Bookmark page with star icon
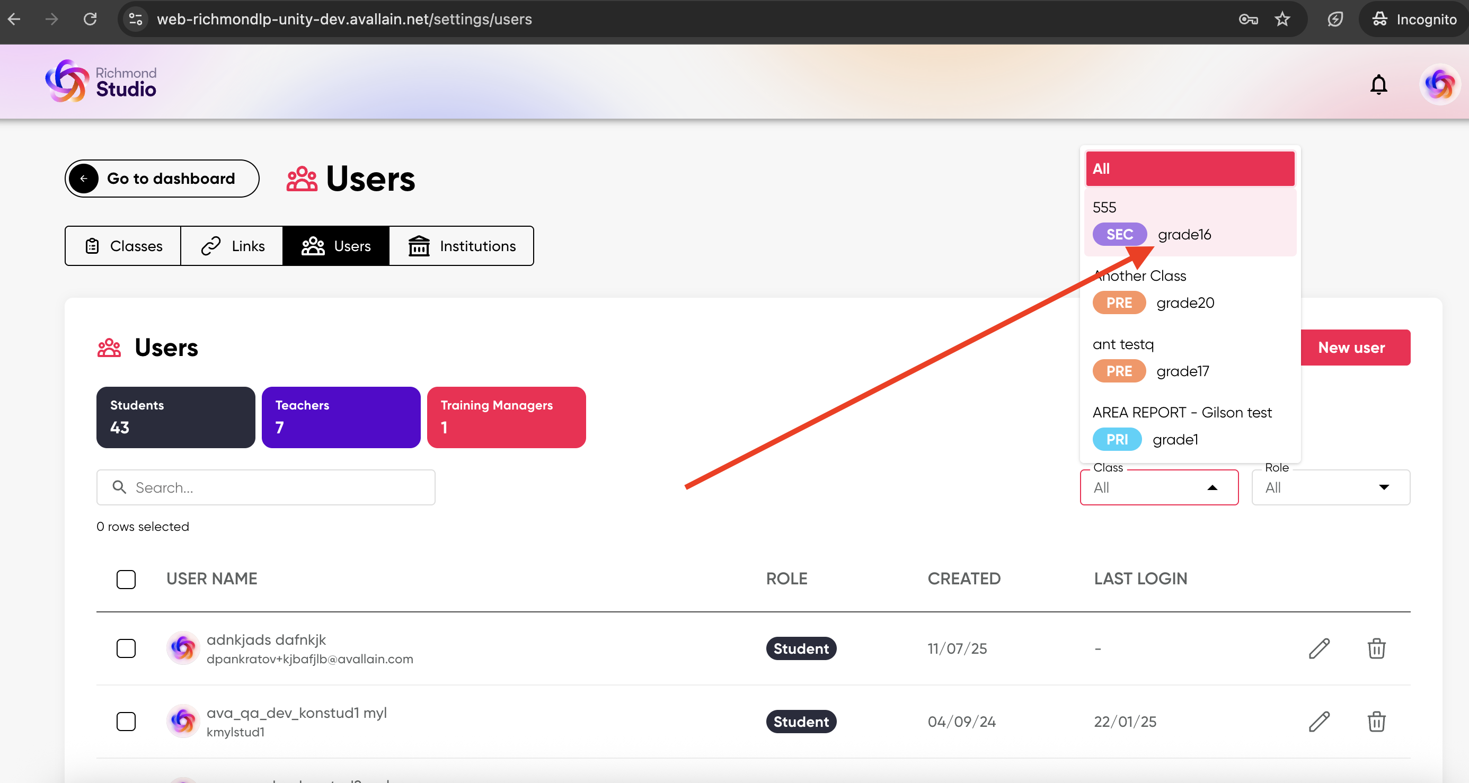Image resolution: width=1469 pixels, height=783 pixels. [1282, 20]
